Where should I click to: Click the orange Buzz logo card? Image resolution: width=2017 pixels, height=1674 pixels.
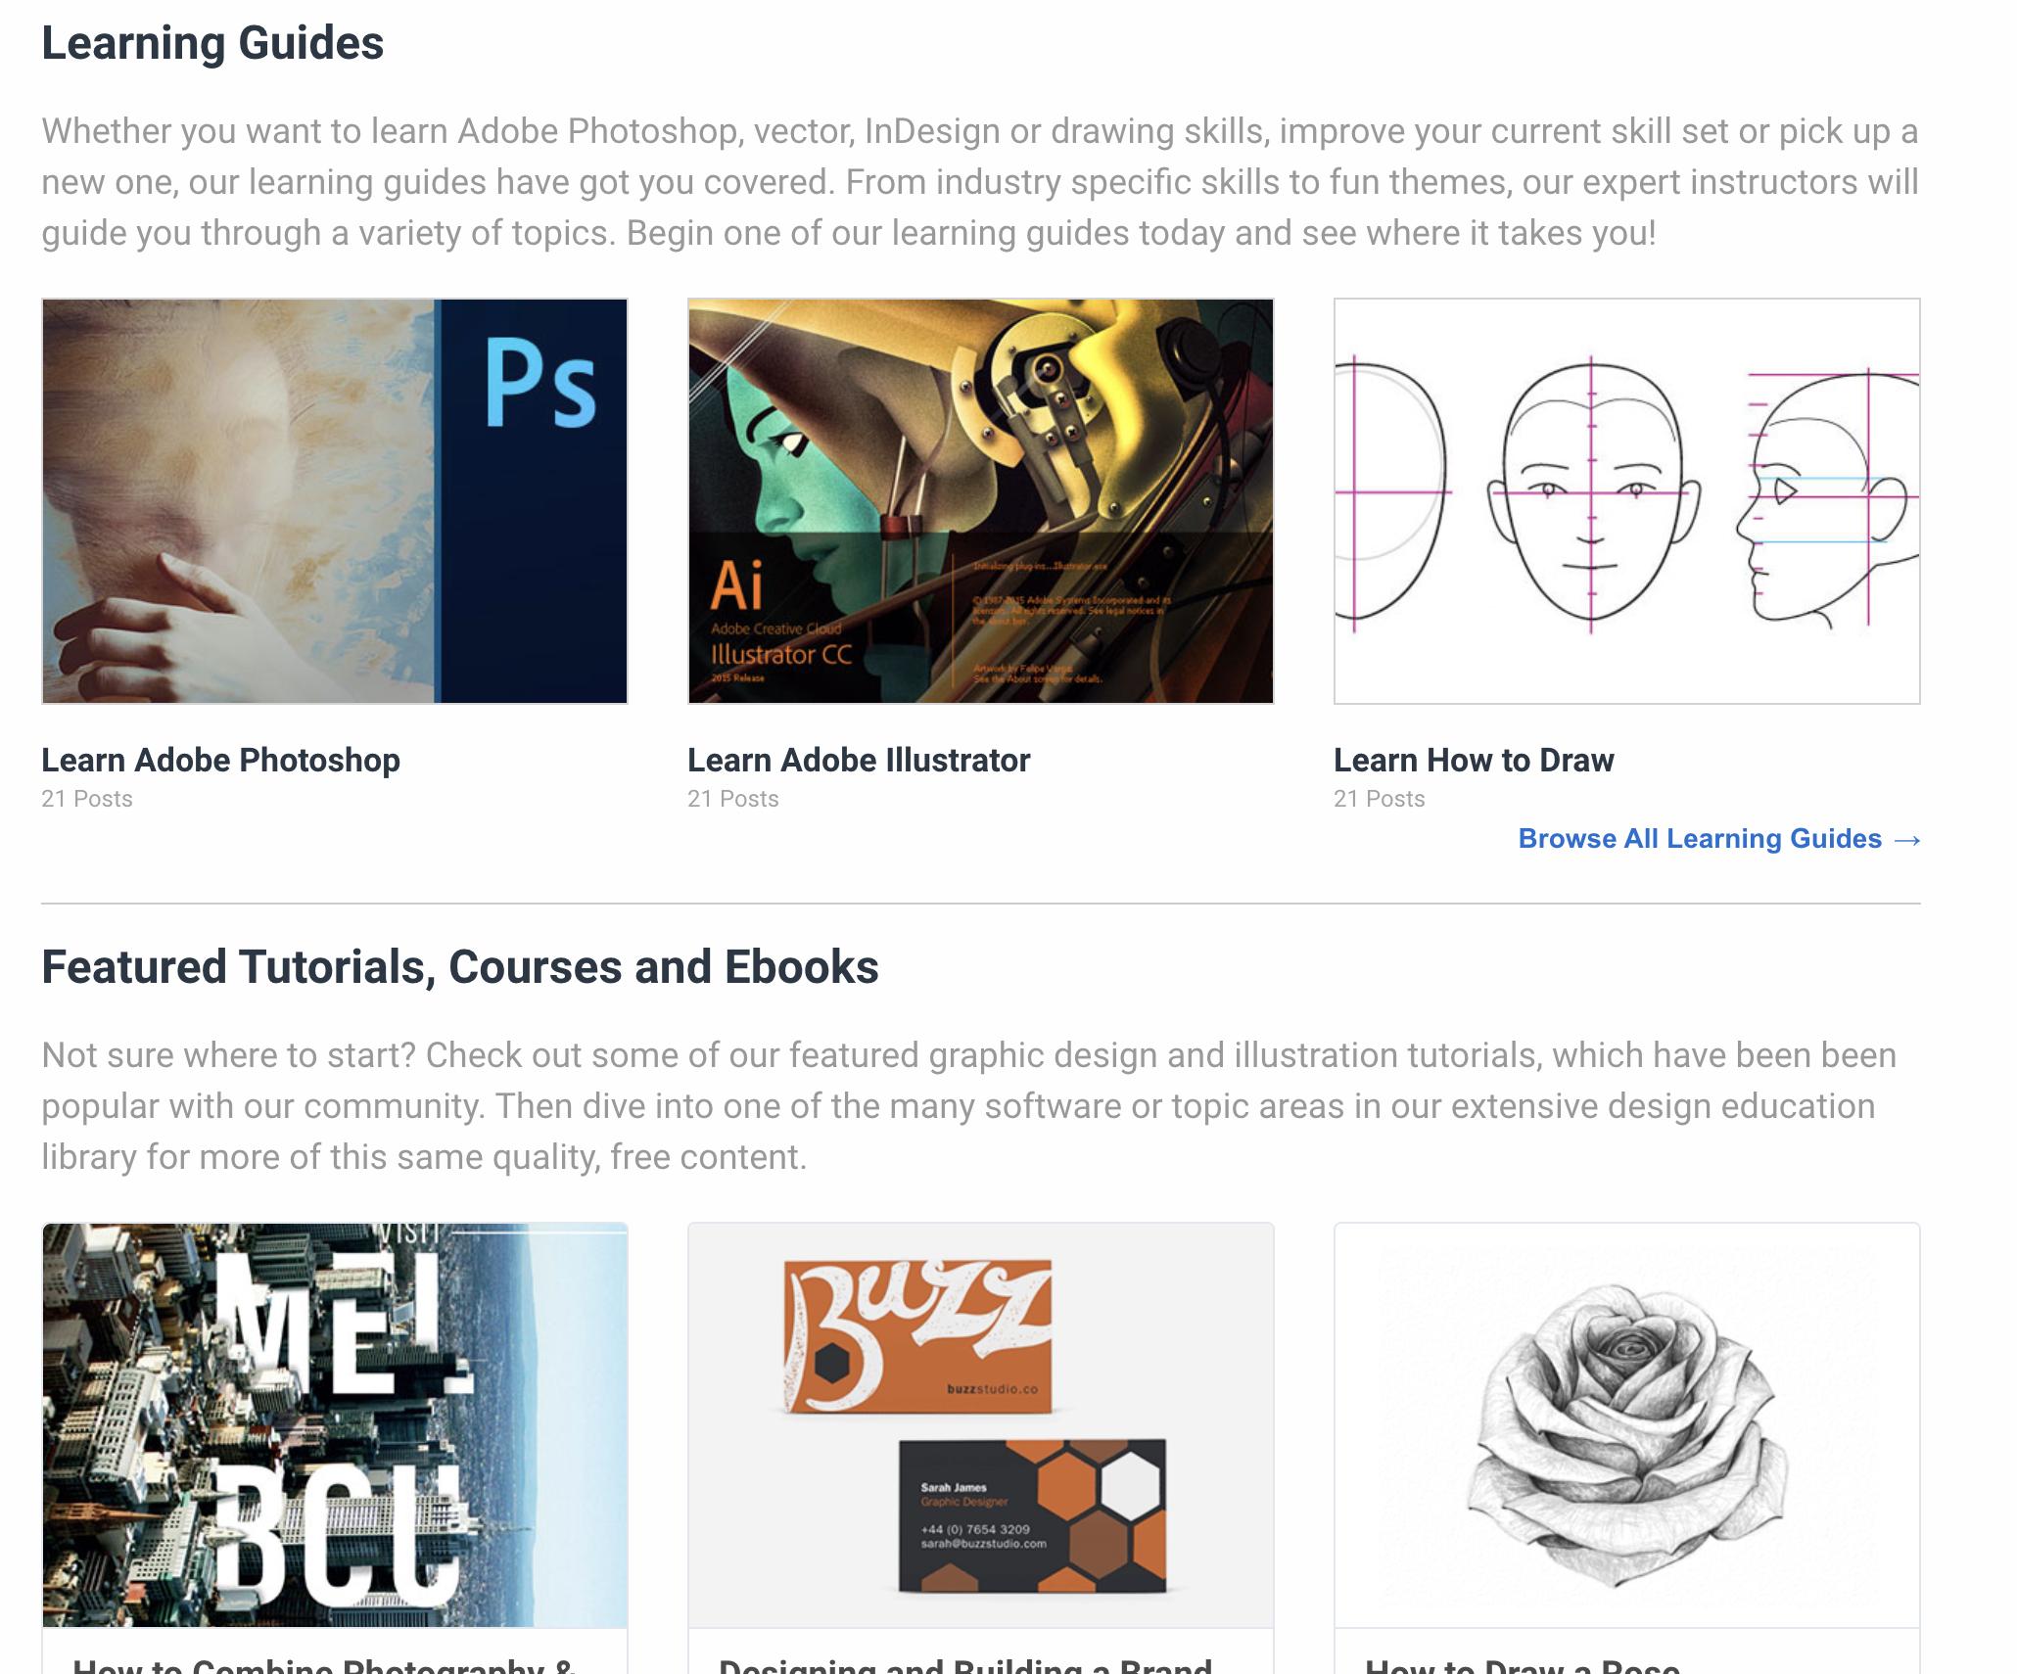pos(918,1336)
